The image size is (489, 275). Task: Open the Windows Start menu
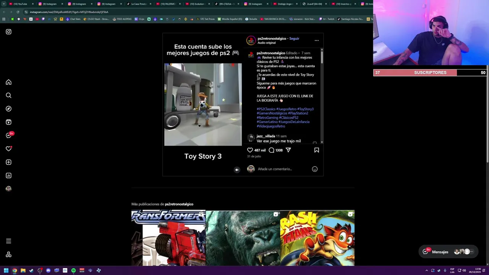6,270
